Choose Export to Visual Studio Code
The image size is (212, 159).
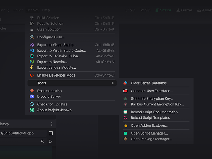coord(72,50)
